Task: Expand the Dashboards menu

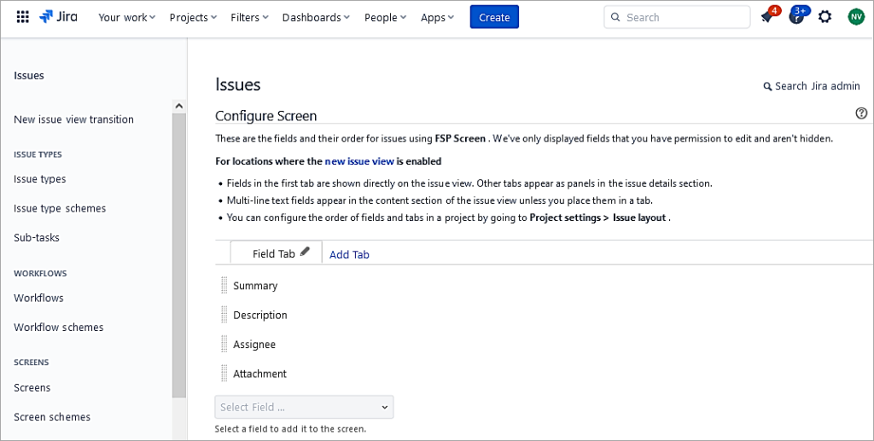Action: 316,17
